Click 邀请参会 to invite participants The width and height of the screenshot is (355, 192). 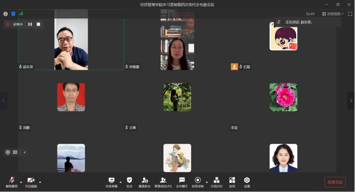tap(145, 182)
